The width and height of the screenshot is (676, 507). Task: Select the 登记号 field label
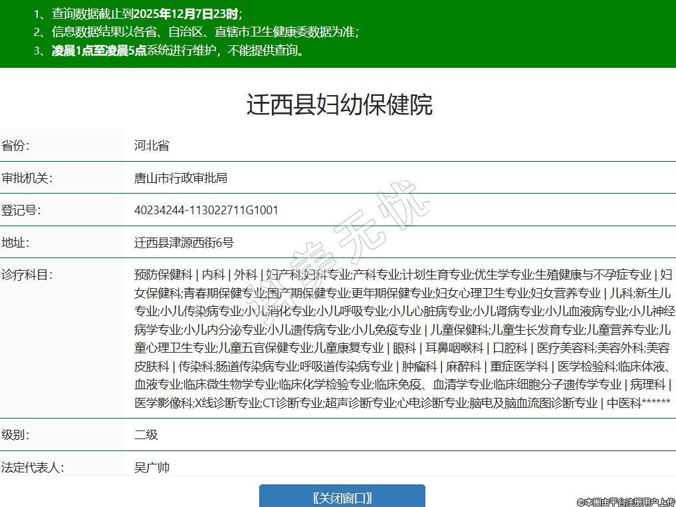point(21,210)
